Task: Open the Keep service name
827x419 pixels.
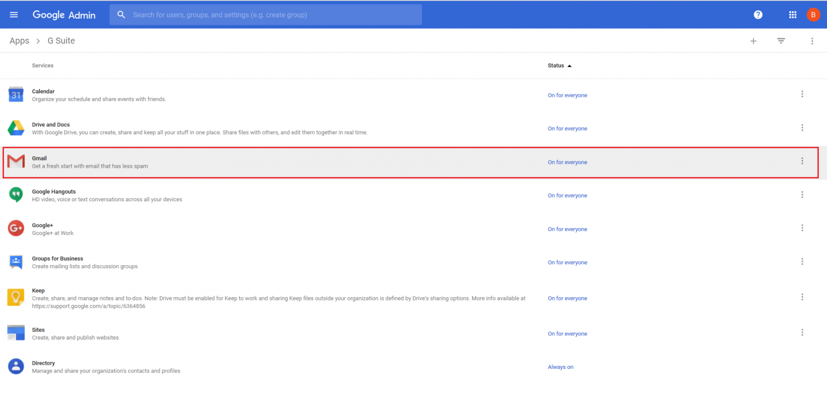Action: [38, 291]
